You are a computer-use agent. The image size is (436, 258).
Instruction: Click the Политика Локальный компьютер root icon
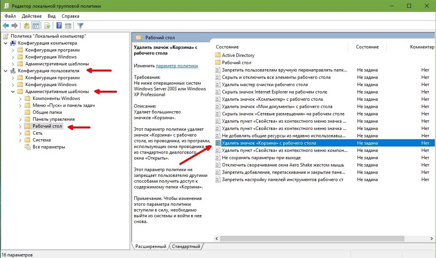point(5,36)
